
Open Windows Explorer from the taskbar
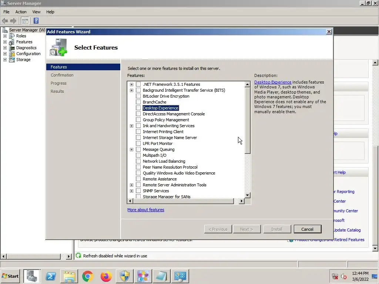pyautogui.click(x=69, y=276)
